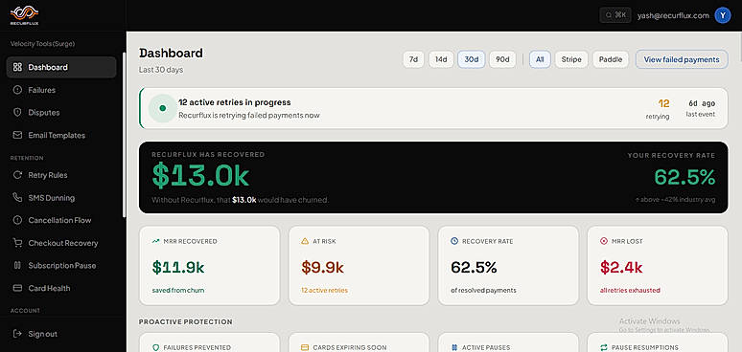Filter by Stripe provider
742x352 pixels.
[x=571, y=59]
